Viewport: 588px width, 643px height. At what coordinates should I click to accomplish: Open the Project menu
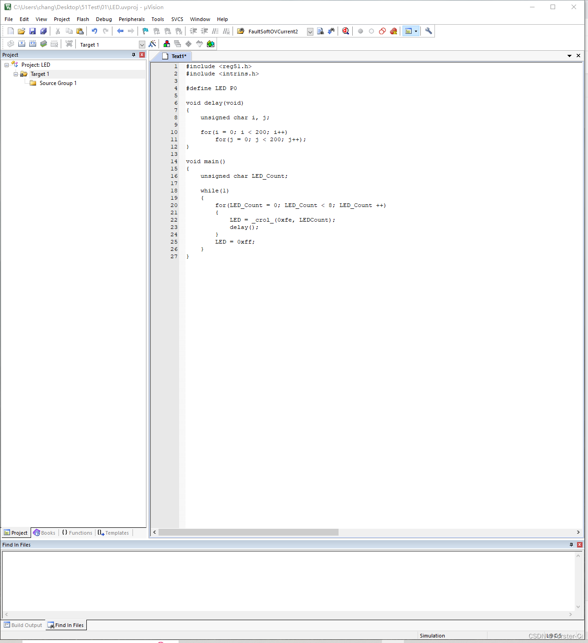(x=62, y=19)
